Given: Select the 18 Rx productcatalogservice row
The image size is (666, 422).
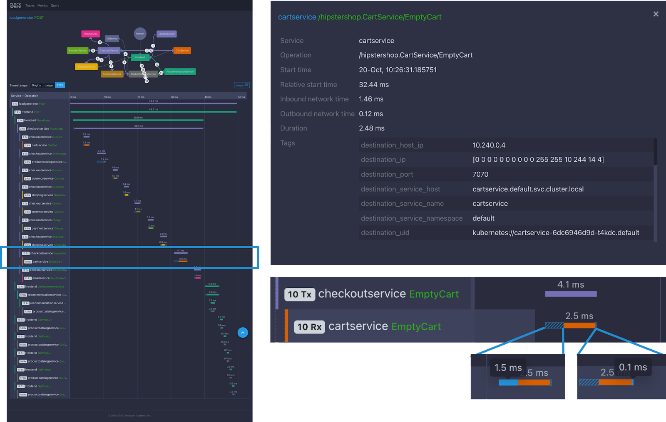Looking at the screenshot, I should pos(44,395).
